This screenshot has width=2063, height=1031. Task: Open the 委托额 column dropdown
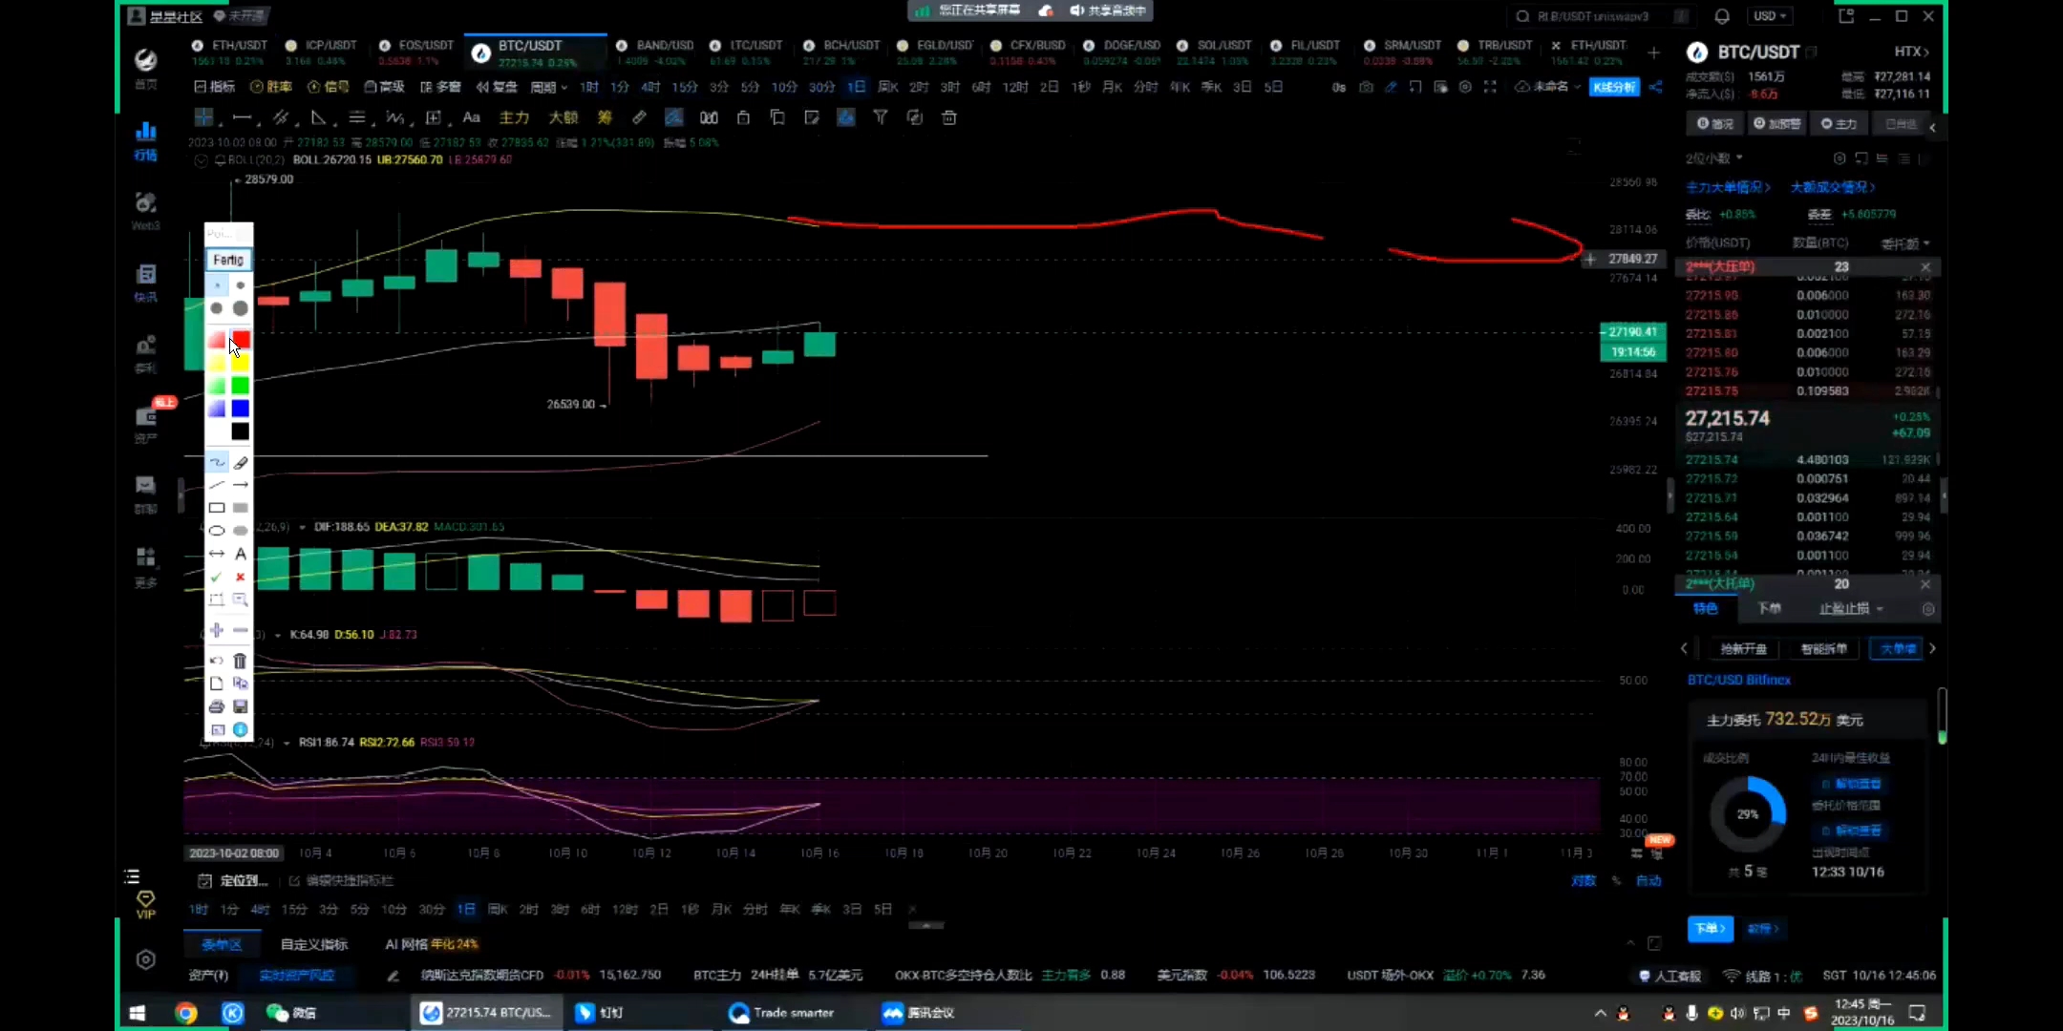coord(1905,243)
